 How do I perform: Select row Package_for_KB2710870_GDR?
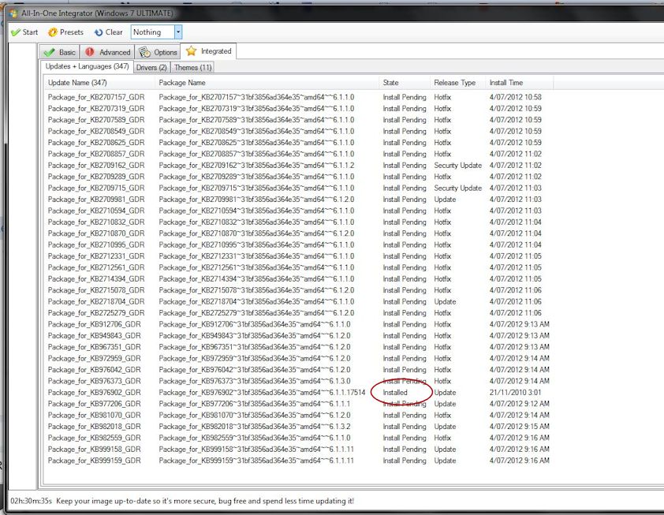click(299, 233)
